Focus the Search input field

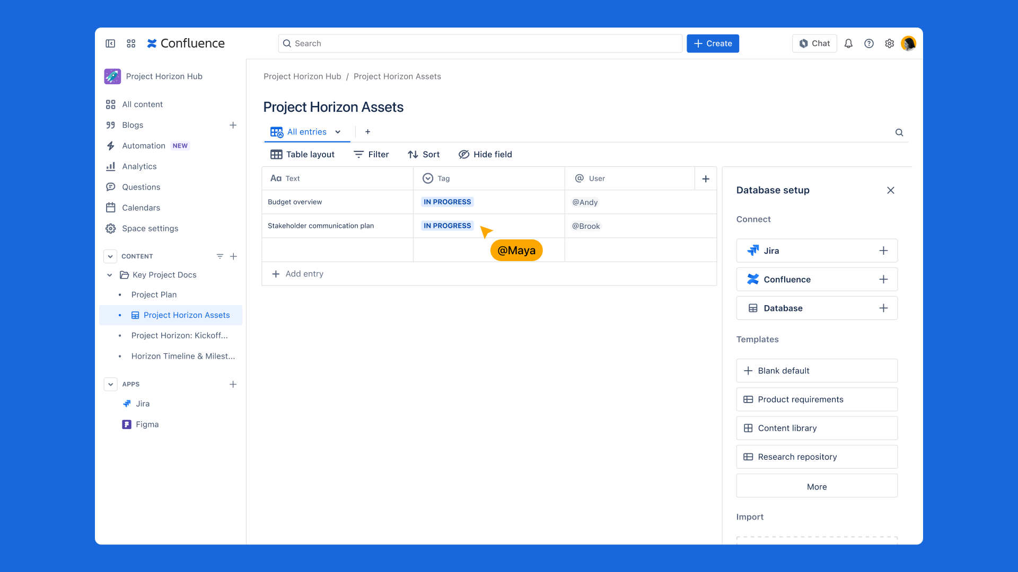pos(480,43)
